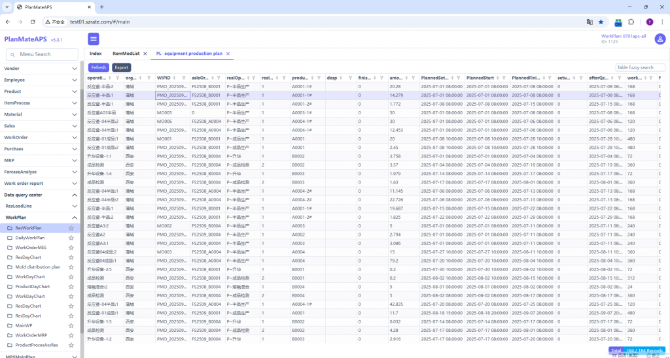Open the ProductProcesAssRes page
Image resolution: width=670 pixels, height=358 pixels.
pos(37,345)
